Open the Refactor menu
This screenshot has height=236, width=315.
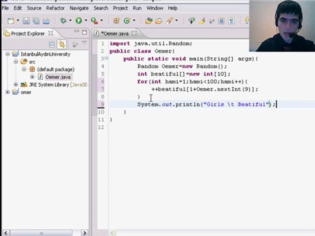click(x=55, y=8)
